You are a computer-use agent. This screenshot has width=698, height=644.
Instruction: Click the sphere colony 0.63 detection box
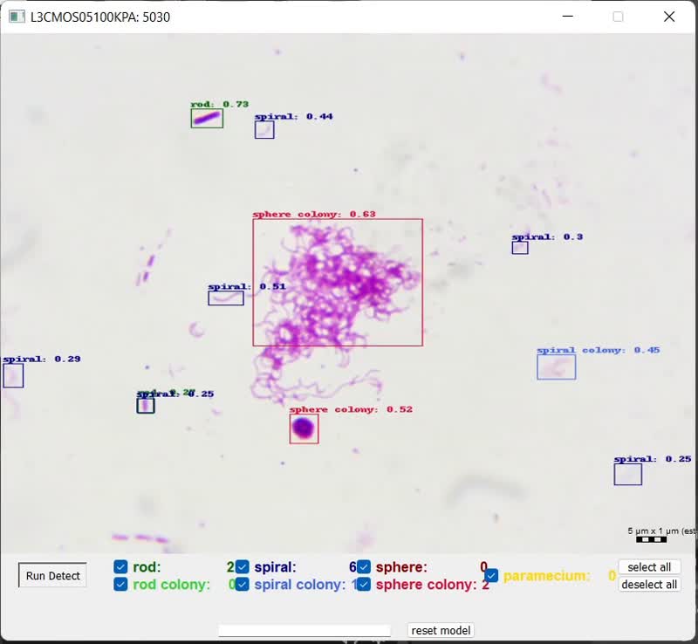[338, 283]
